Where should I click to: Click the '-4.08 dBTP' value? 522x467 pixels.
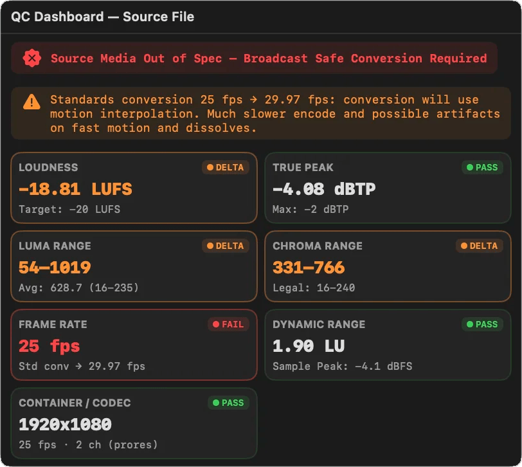click(324, 189)
